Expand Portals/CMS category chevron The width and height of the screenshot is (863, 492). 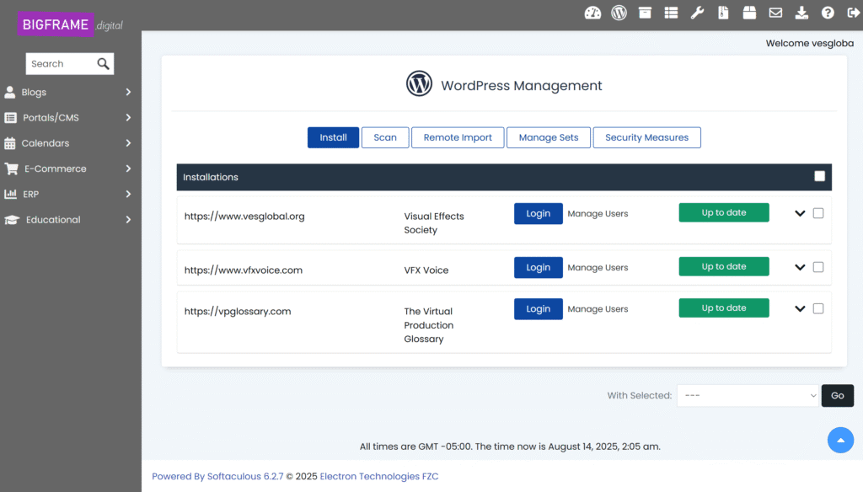[x=128, y=117]
